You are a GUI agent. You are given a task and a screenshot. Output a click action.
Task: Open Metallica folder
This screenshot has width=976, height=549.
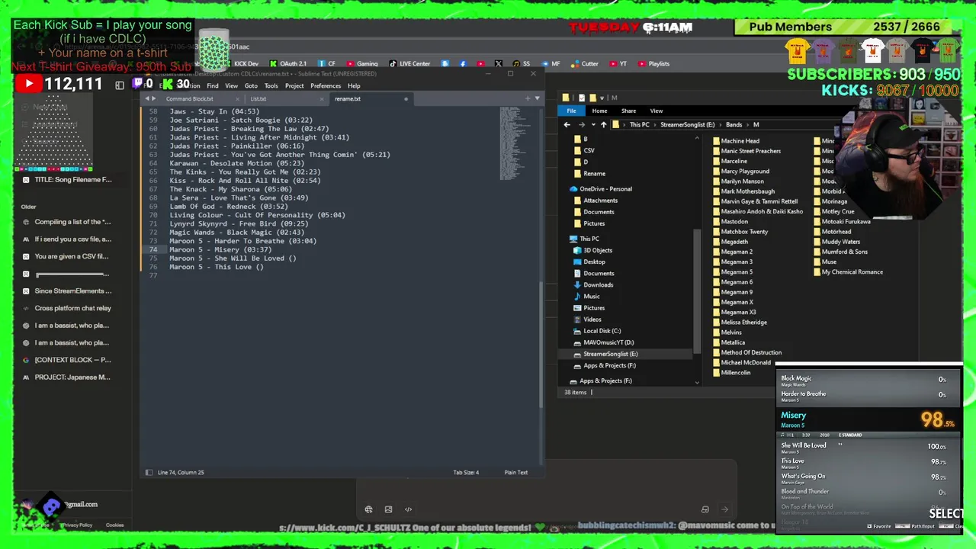pos(729,342)
